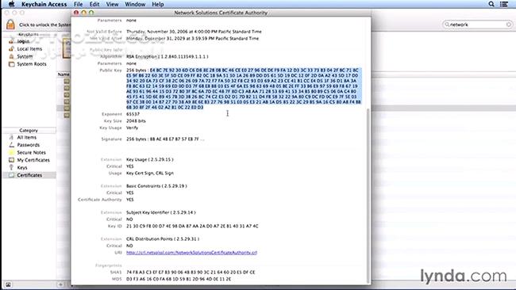
Task: Show All Items category
Action: [27, 137]
